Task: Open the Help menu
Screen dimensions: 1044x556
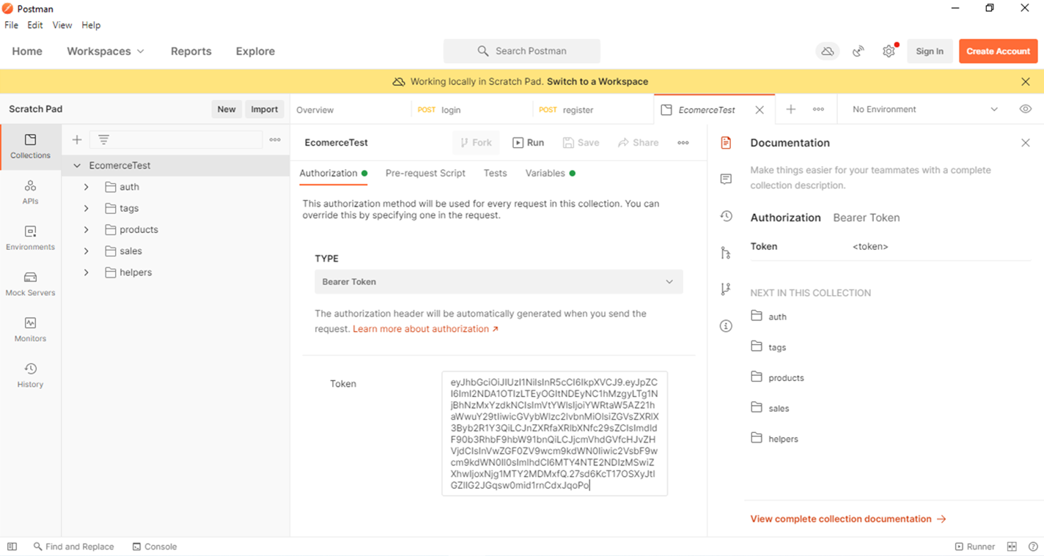Action: (91, 25)
